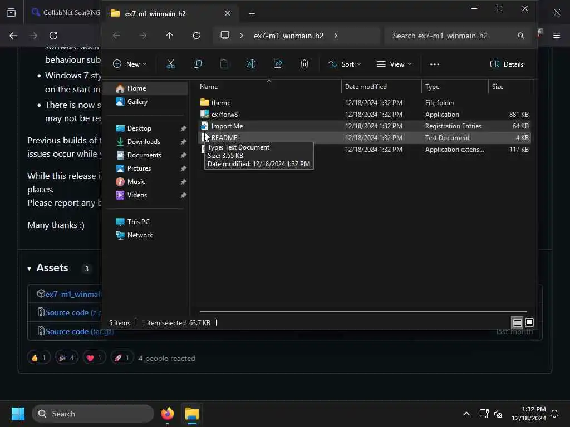Screen dimensions: 570x427
Task: Open Gallery in navigation pane
Action: point(146,102)
